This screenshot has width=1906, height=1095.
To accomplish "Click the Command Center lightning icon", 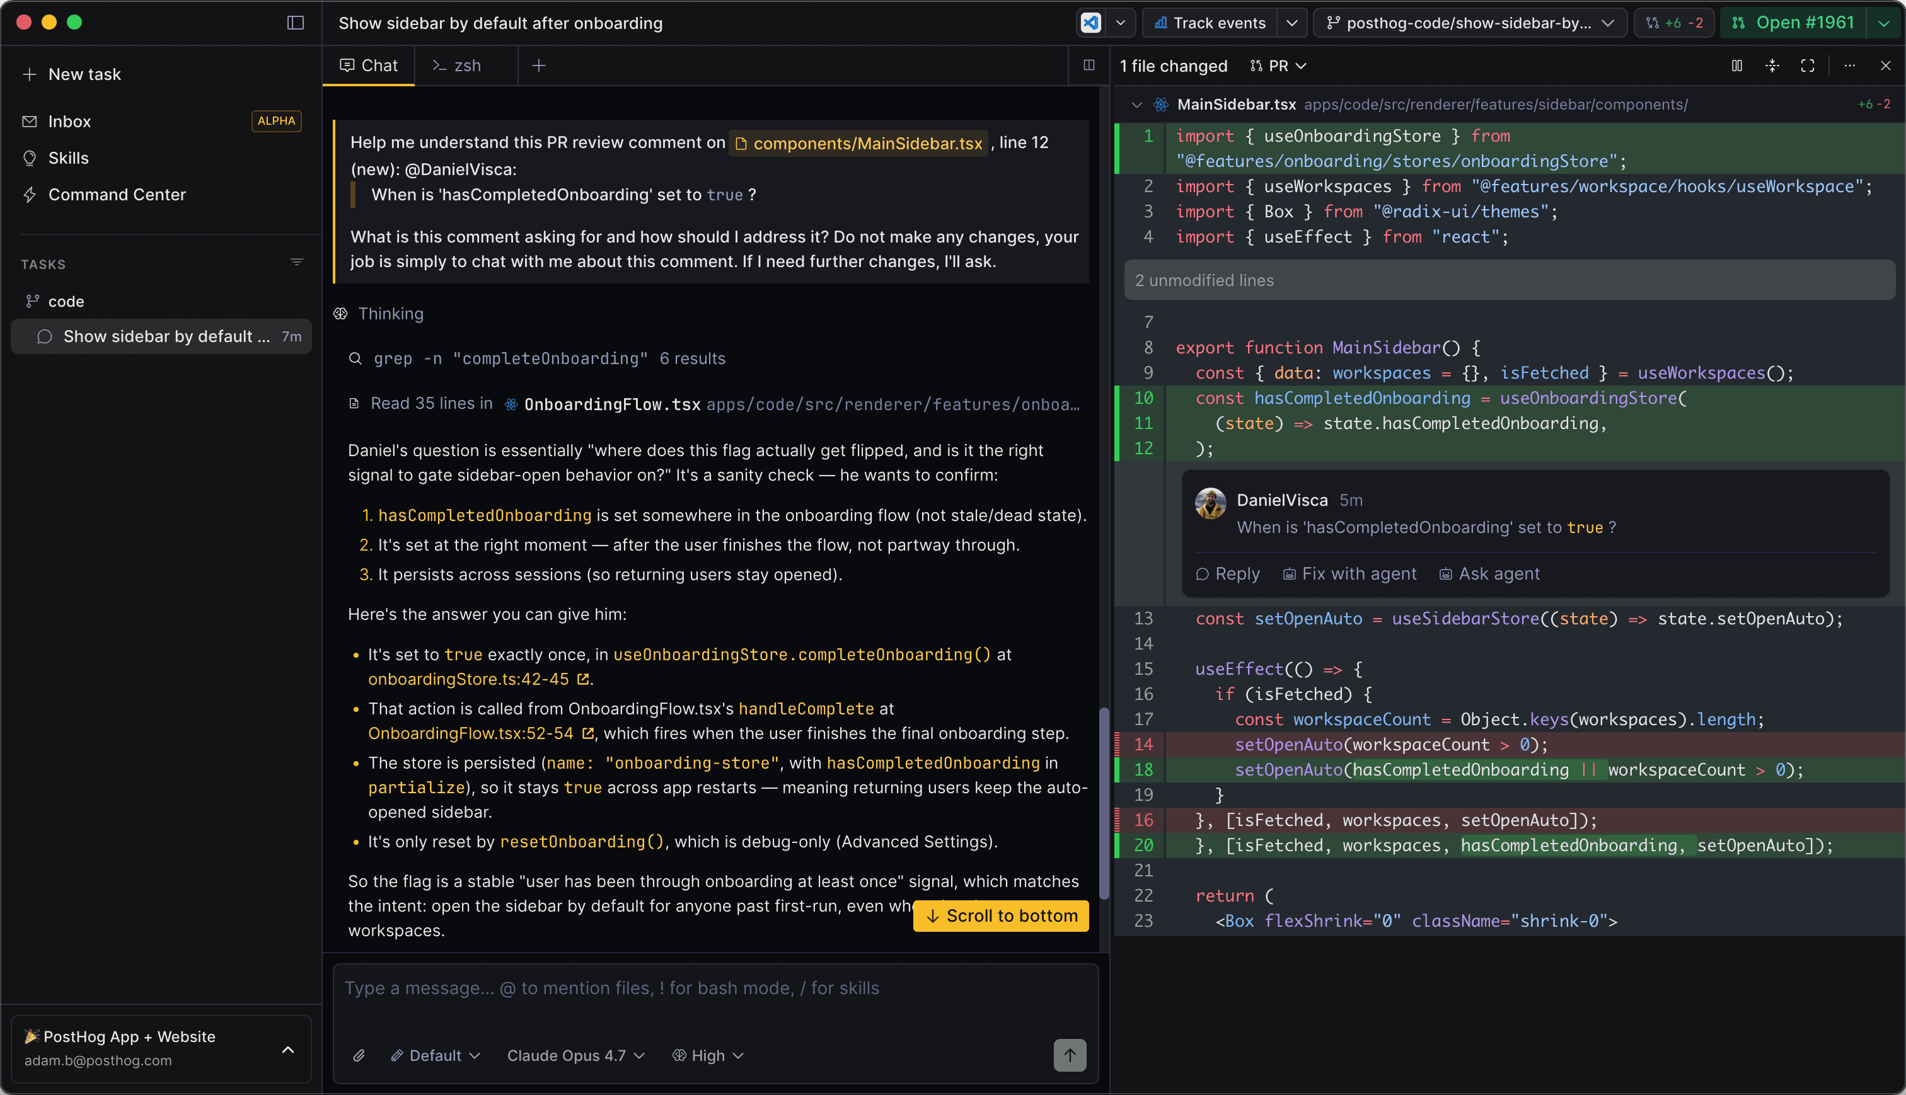I will 30,195.
